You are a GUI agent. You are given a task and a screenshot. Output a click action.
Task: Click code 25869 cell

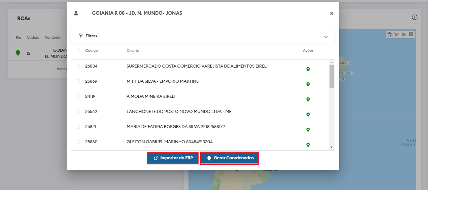(91, 81)
